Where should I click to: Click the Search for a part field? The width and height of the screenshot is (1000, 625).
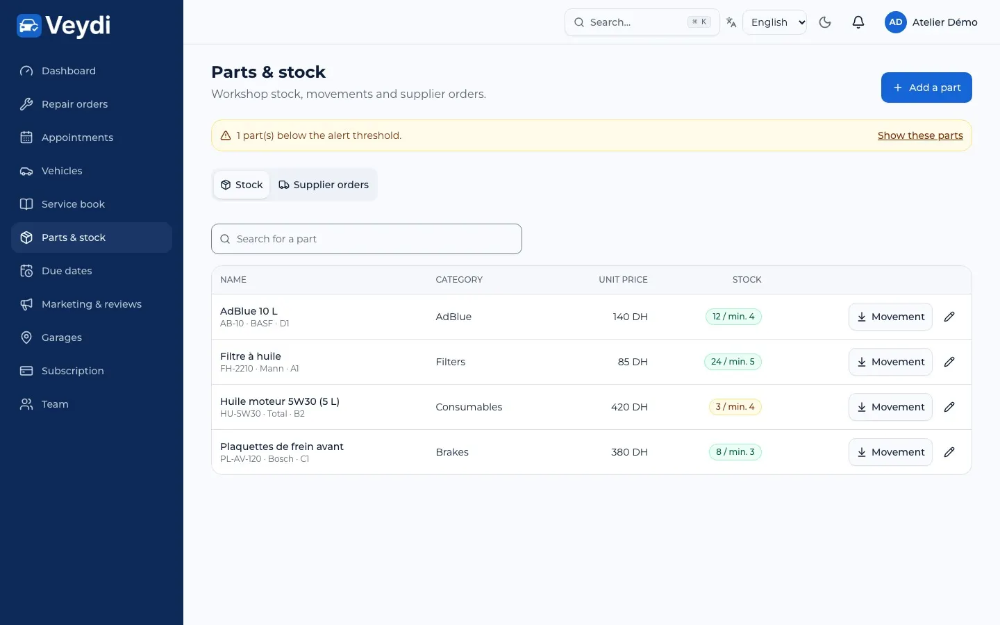pyautogui.click(x=367, y=239)
